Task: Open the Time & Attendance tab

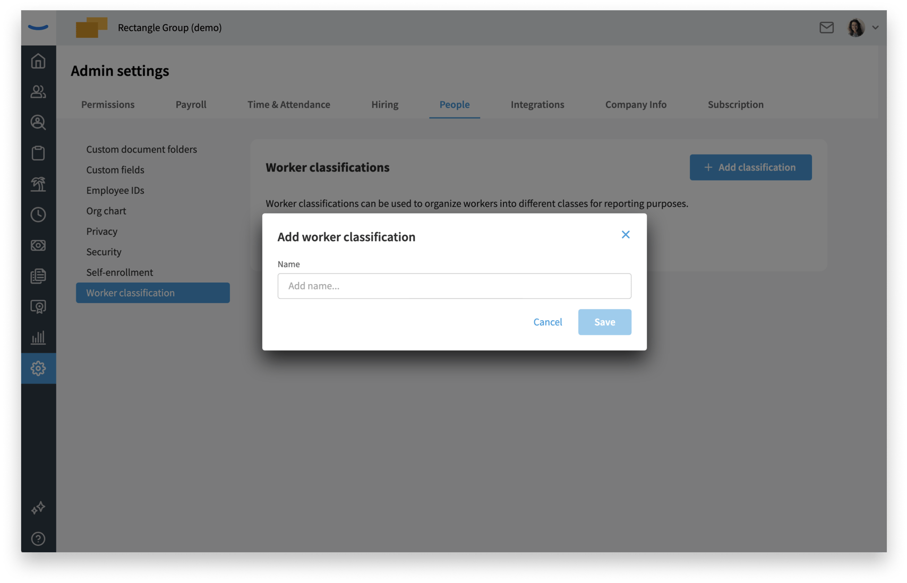Action: pos(289,105)
